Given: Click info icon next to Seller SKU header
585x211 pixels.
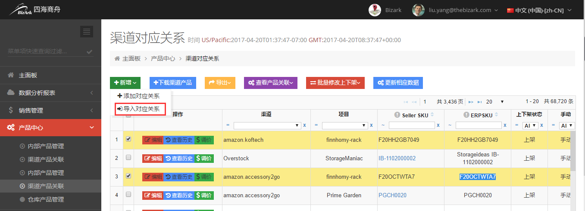Looking at the screenshot, I should 397,115.
